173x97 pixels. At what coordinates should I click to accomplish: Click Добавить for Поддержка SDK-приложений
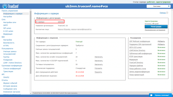161,44
